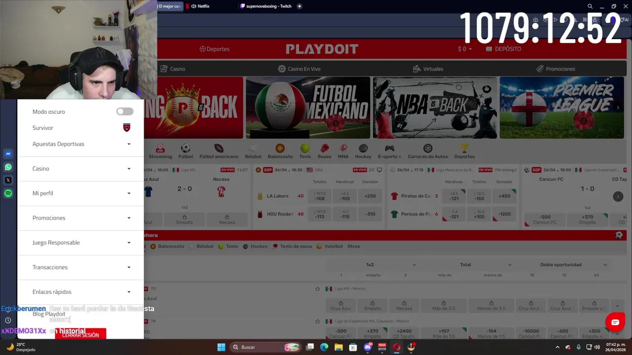Open the Windows Start menu
This screenshot has height=355, width=632.
point(221,347)
